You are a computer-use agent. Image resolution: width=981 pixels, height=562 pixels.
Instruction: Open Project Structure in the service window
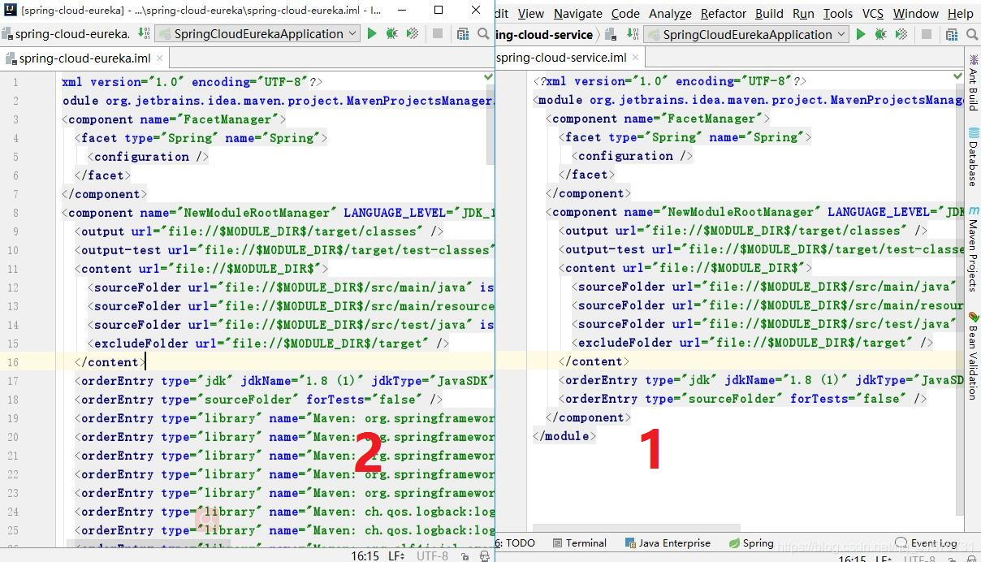(952, 34)
